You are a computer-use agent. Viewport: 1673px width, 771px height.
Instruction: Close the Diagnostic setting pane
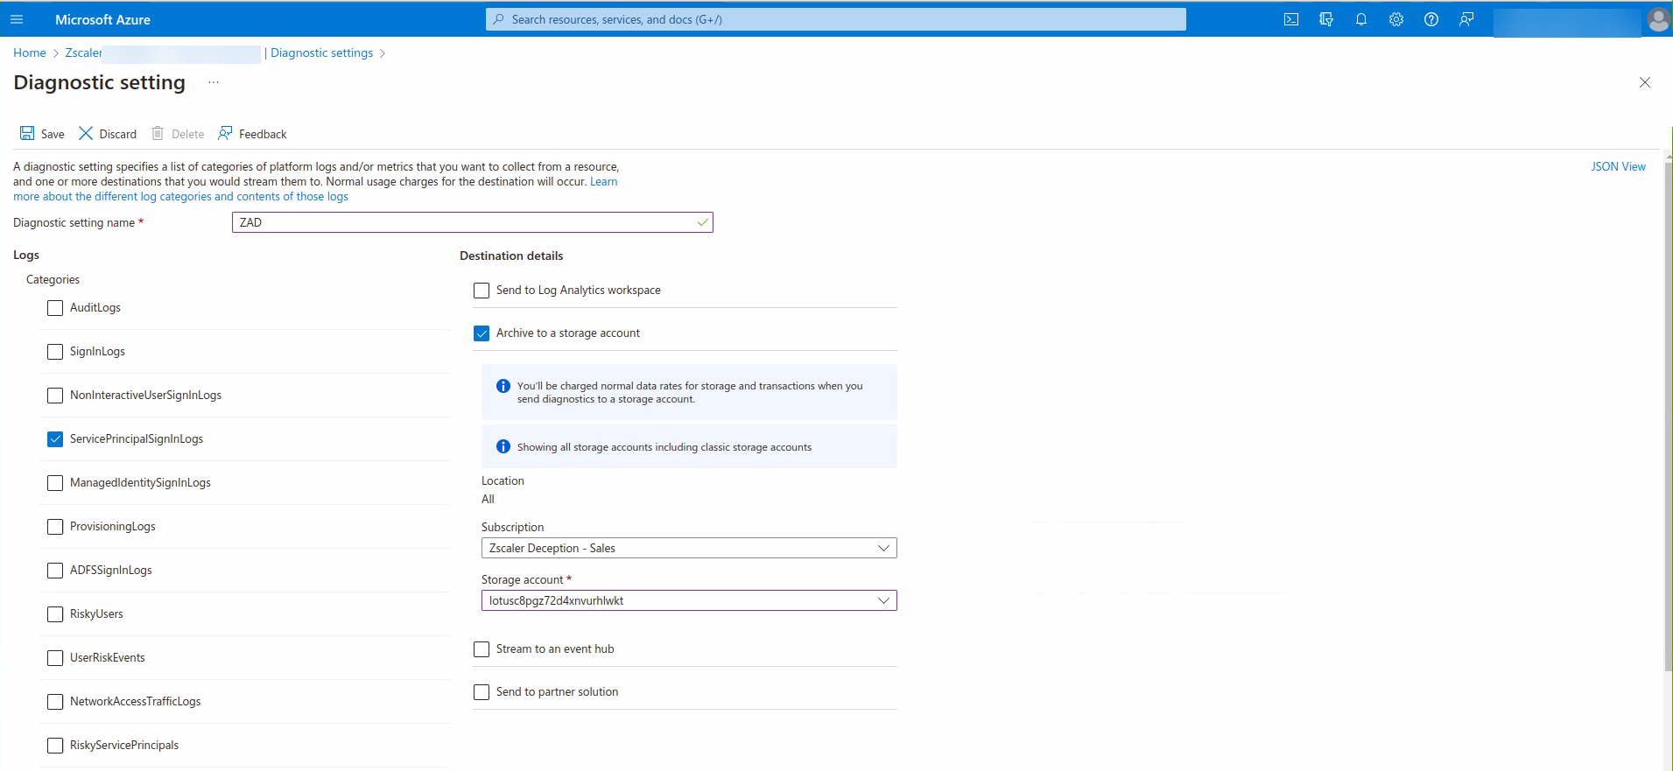click(x=1645, y=82)
